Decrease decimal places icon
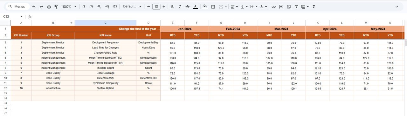Viewport: 407px width, 116px height. pyautogui.click(x=99, y=7)
